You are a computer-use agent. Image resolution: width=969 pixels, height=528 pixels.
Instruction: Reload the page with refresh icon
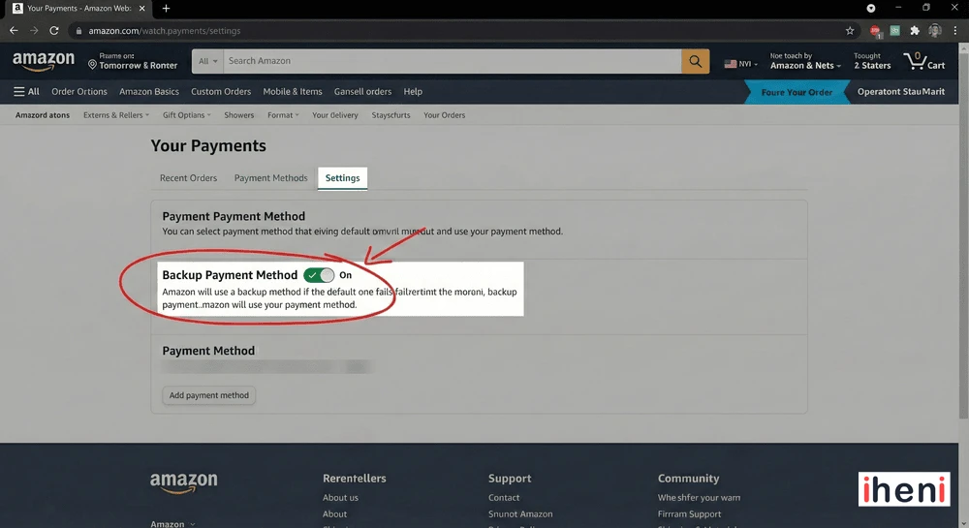pos(54,31)
